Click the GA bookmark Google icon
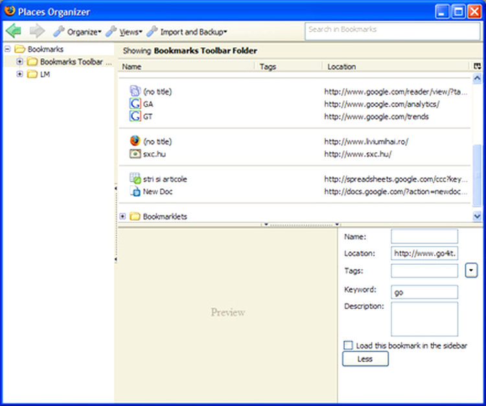486x406 pixels. pos(135,104)
